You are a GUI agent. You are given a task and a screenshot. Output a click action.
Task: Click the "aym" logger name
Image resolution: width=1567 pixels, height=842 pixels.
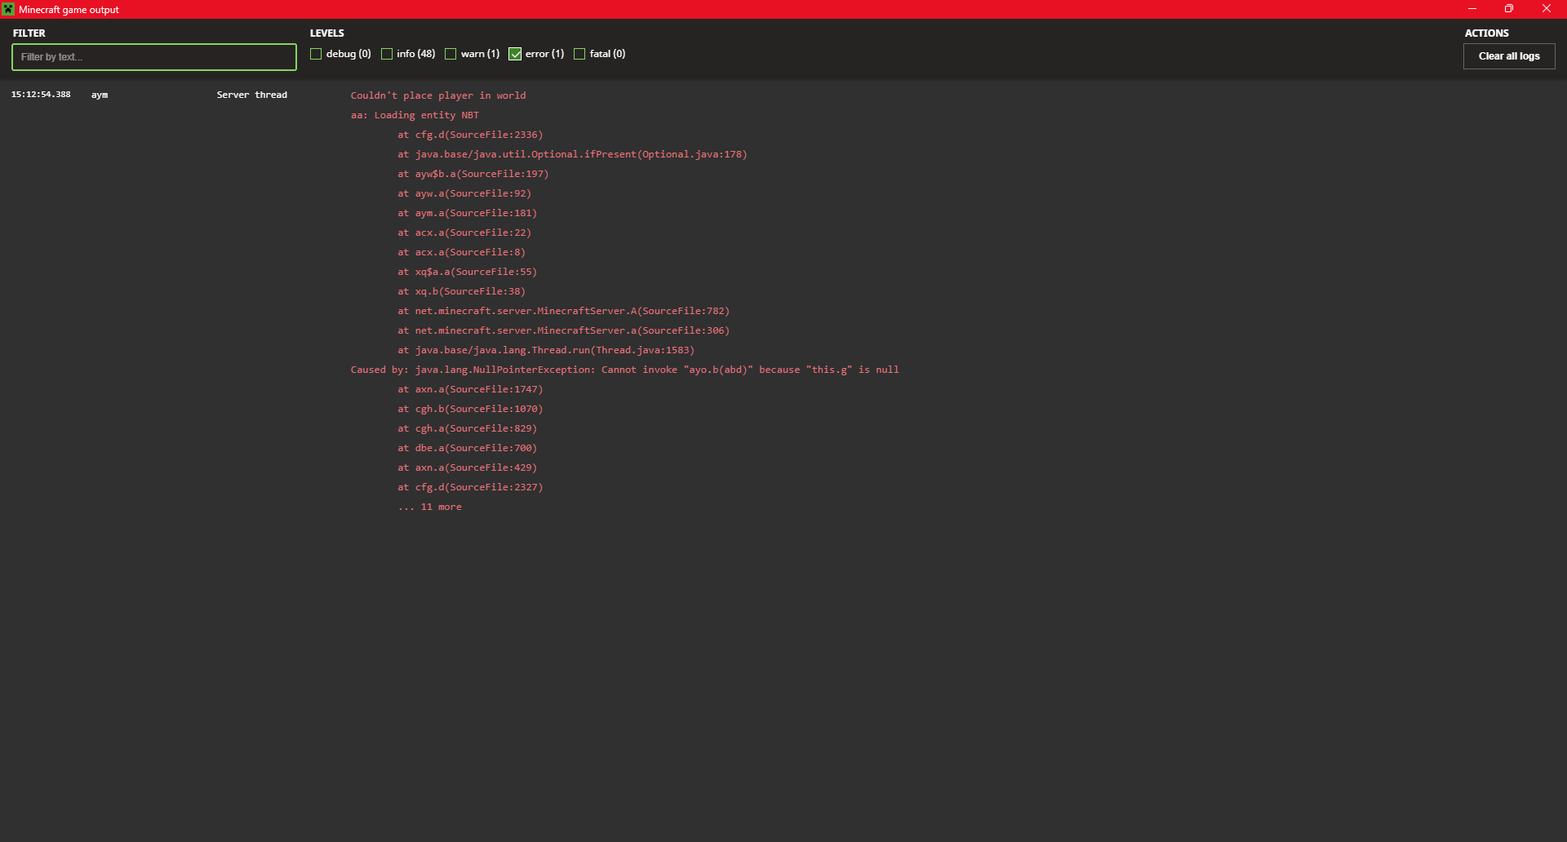coord(100,95)
